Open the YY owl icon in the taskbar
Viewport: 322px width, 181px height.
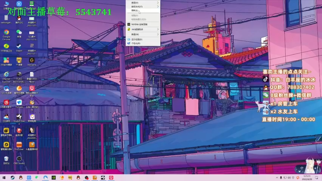click(x=70, y=178)
